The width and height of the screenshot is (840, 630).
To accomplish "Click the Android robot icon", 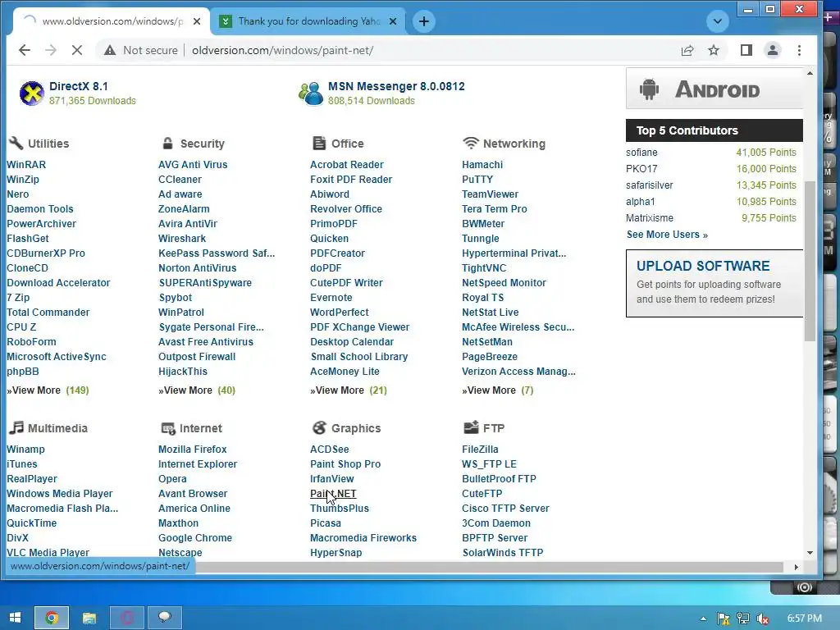I will click(649, 89).
